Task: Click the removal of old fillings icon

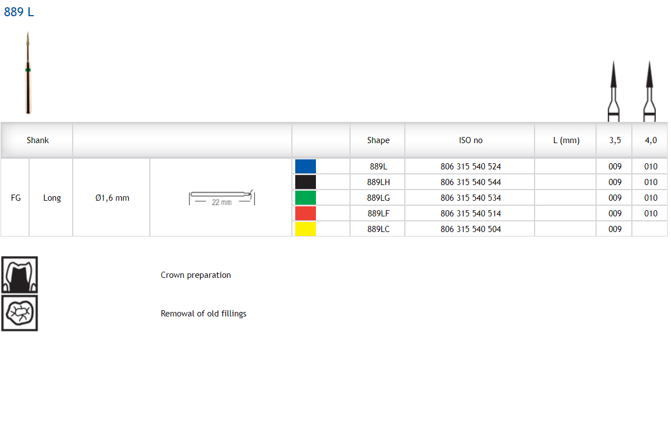Action: pyautogui.click(x=20, y=313)
